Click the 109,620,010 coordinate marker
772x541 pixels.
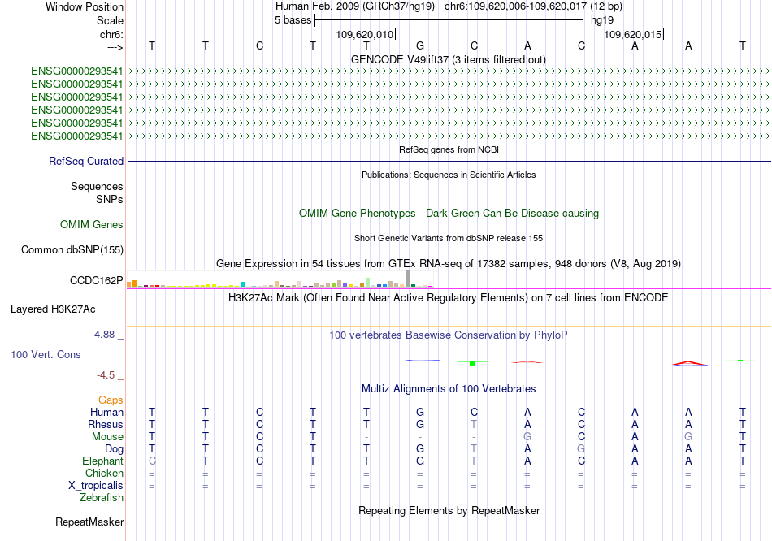click(365, 34)
